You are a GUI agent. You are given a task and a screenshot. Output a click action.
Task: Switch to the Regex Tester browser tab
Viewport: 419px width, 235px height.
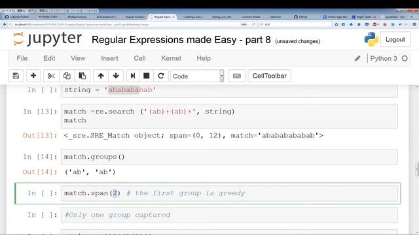[364, 17]
